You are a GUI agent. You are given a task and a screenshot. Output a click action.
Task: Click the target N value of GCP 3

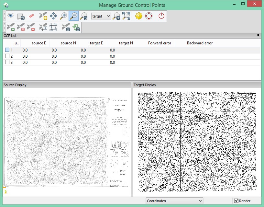coord(113,63)
